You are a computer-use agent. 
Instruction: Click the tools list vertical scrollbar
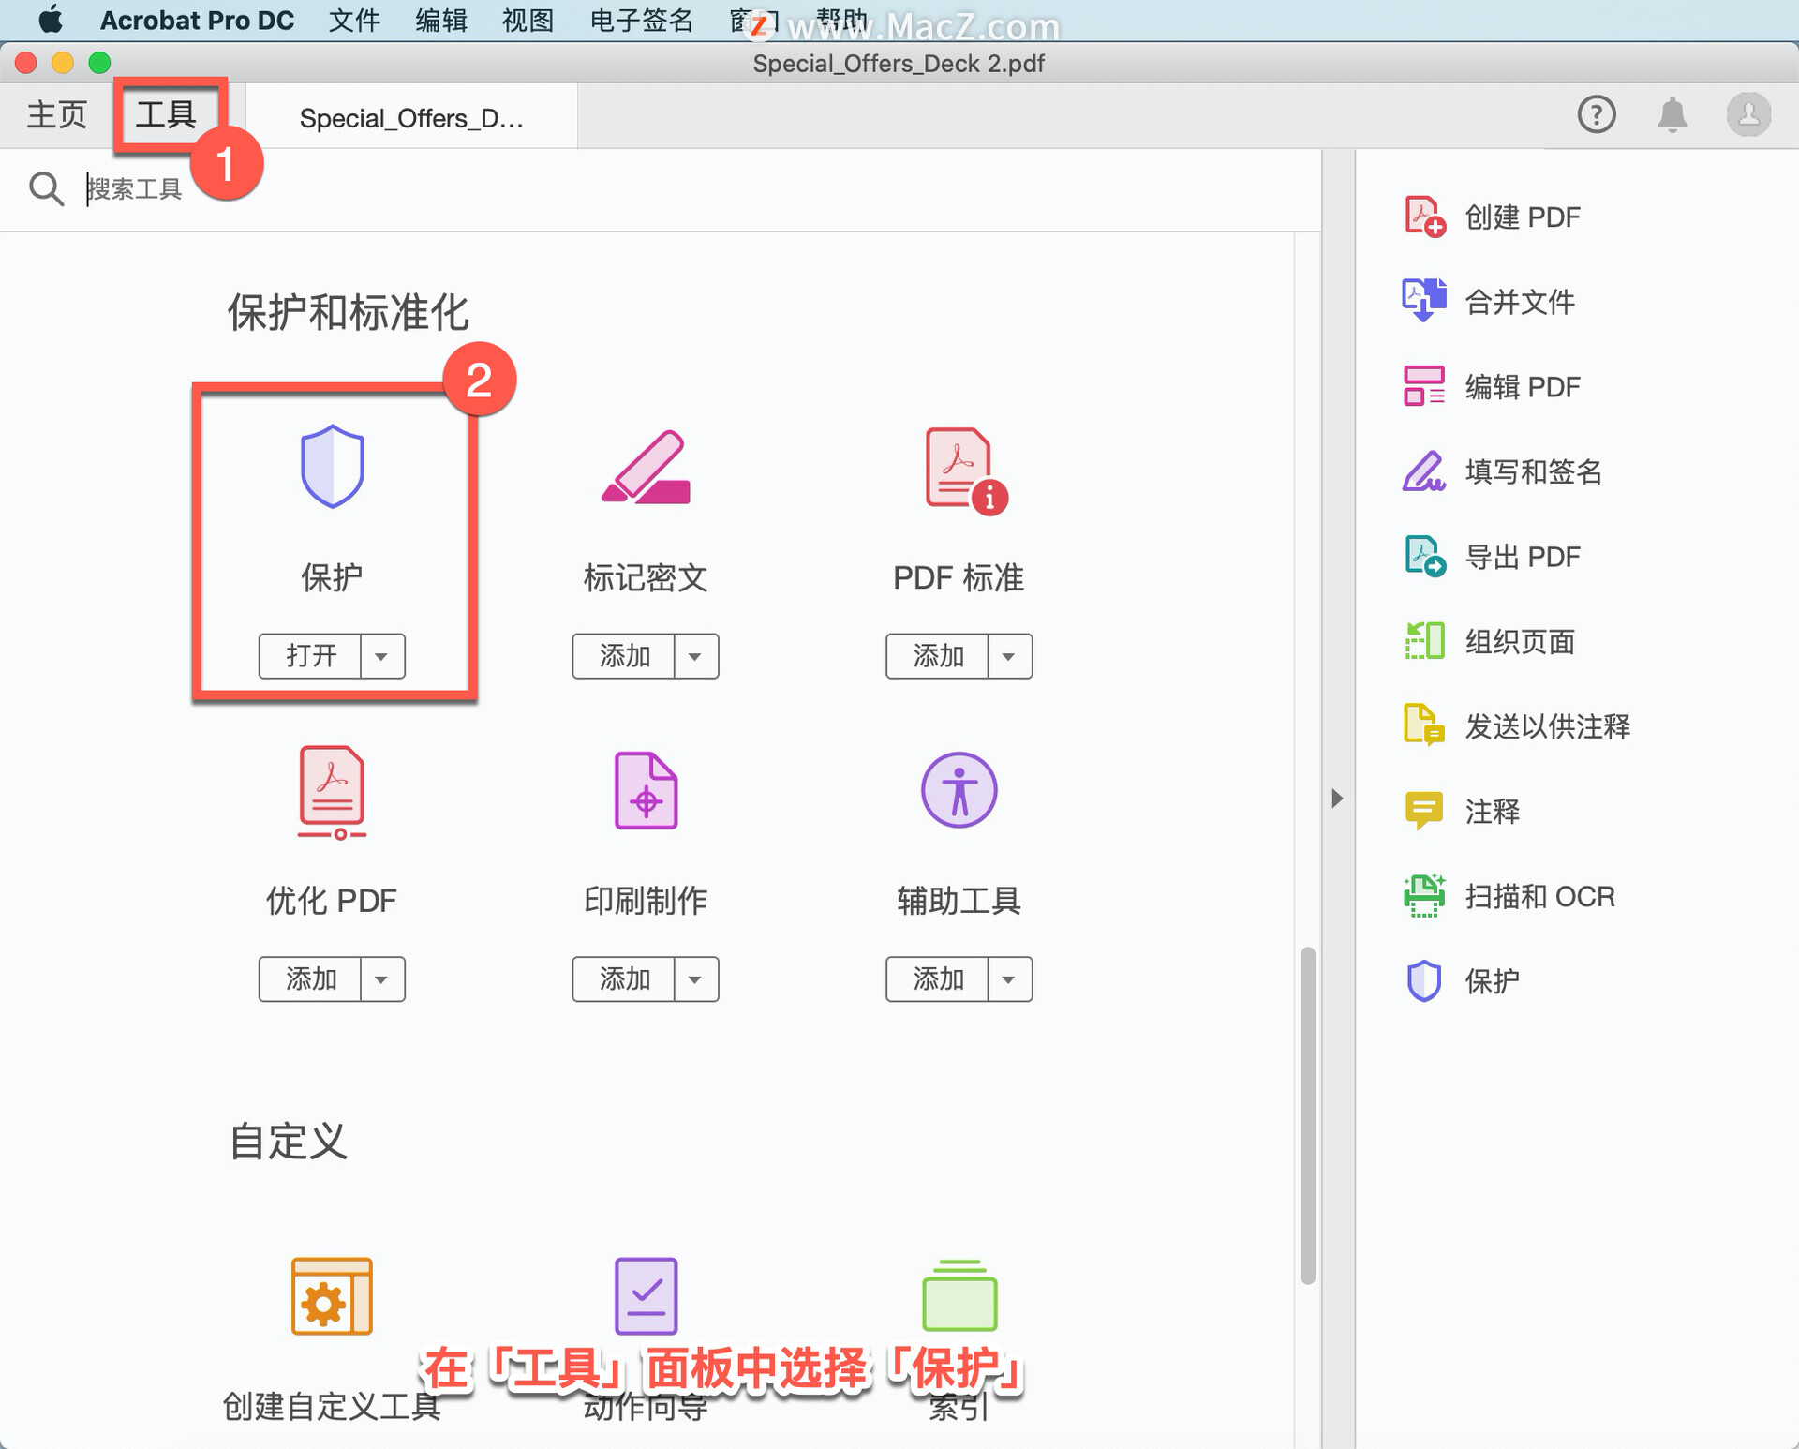tap(1308, 1115)
